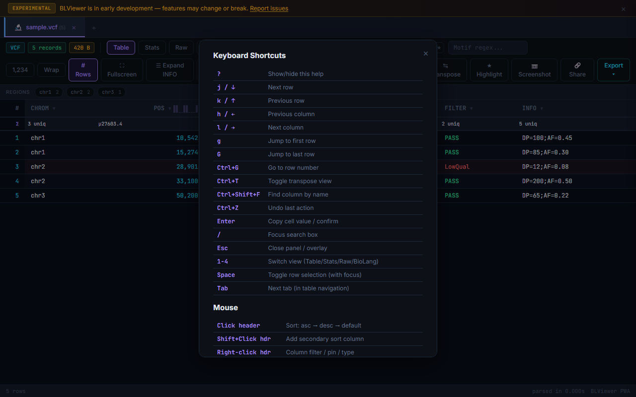Click Expand INFO
636x397 pixels.
click(169, 69)
